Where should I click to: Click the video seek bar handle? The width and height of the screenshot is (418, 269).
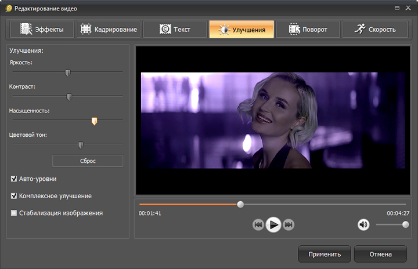240,204
